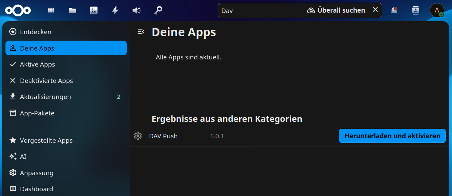Open the speaker icon app in top bar
The width and height of the screenshot is (452, 196).
pyautogui.click(x=136, y=11)
